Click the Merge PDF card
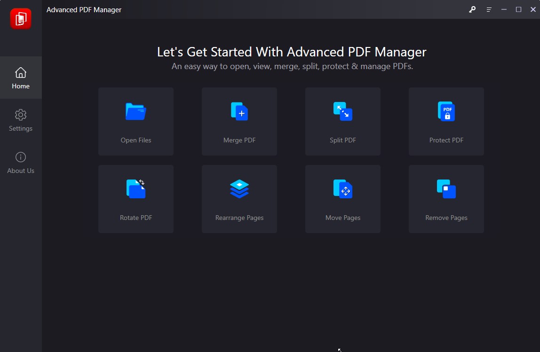The image size is (540, 352). tap(239, 121)
